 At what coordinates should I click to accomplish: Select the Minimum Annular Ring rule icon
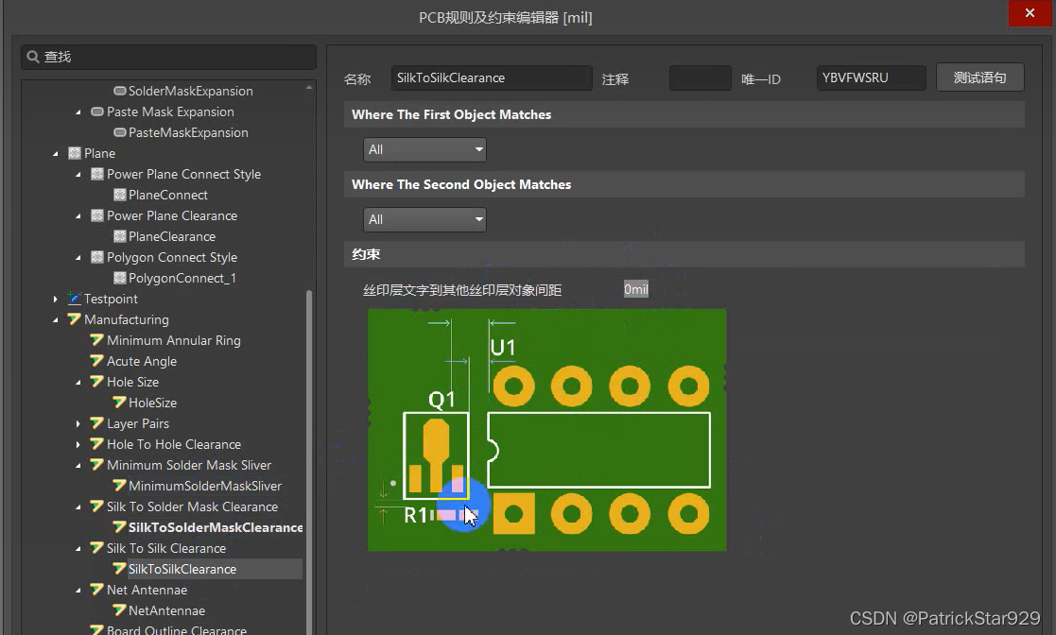click(x=97, y=340)
